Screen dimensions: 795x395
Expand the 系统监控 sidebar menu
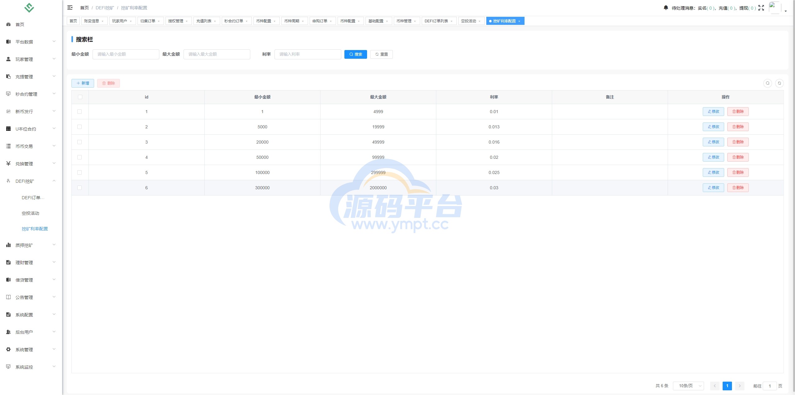coord(31,367)
